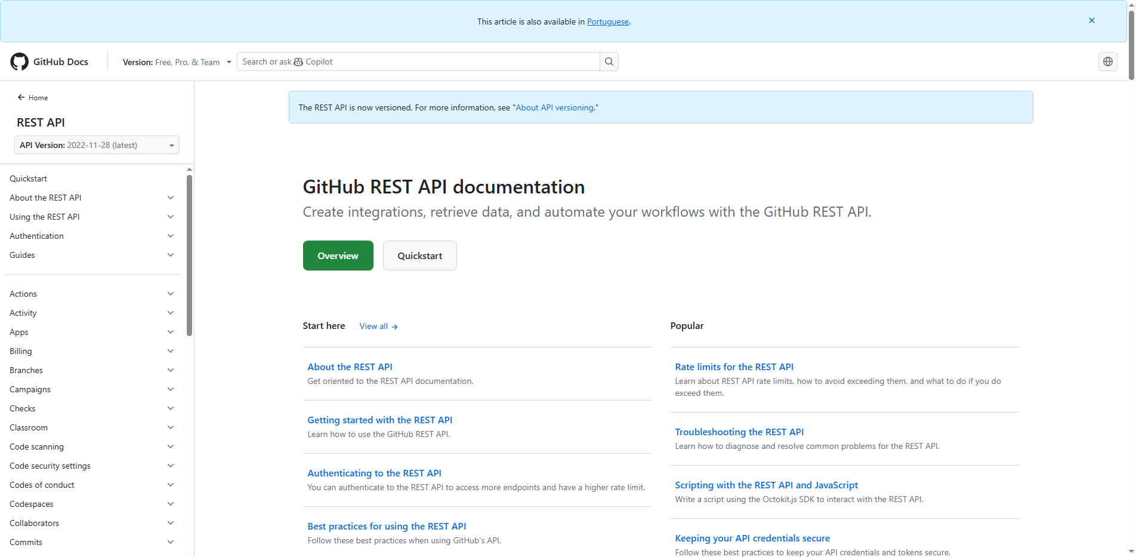
Task: Select Branches in the sidebar
Action: 26,370
